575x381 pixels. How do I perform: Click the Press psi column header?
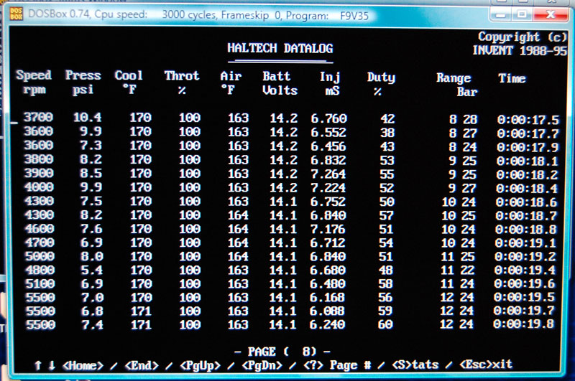pyautogui.click(x=83, y=83)
